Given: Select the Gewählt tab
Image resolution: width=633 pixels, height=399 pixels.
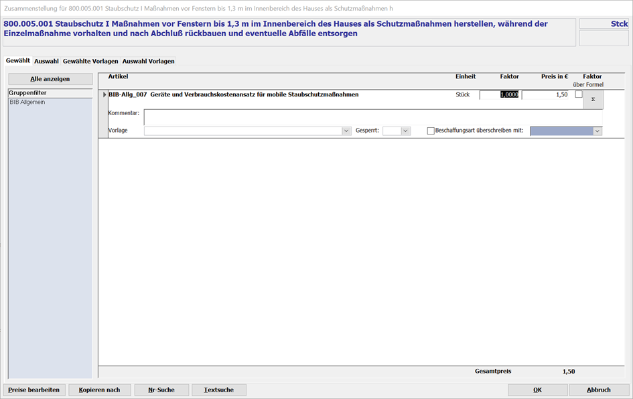Looking at the screenshot, I should click(17, 61).
